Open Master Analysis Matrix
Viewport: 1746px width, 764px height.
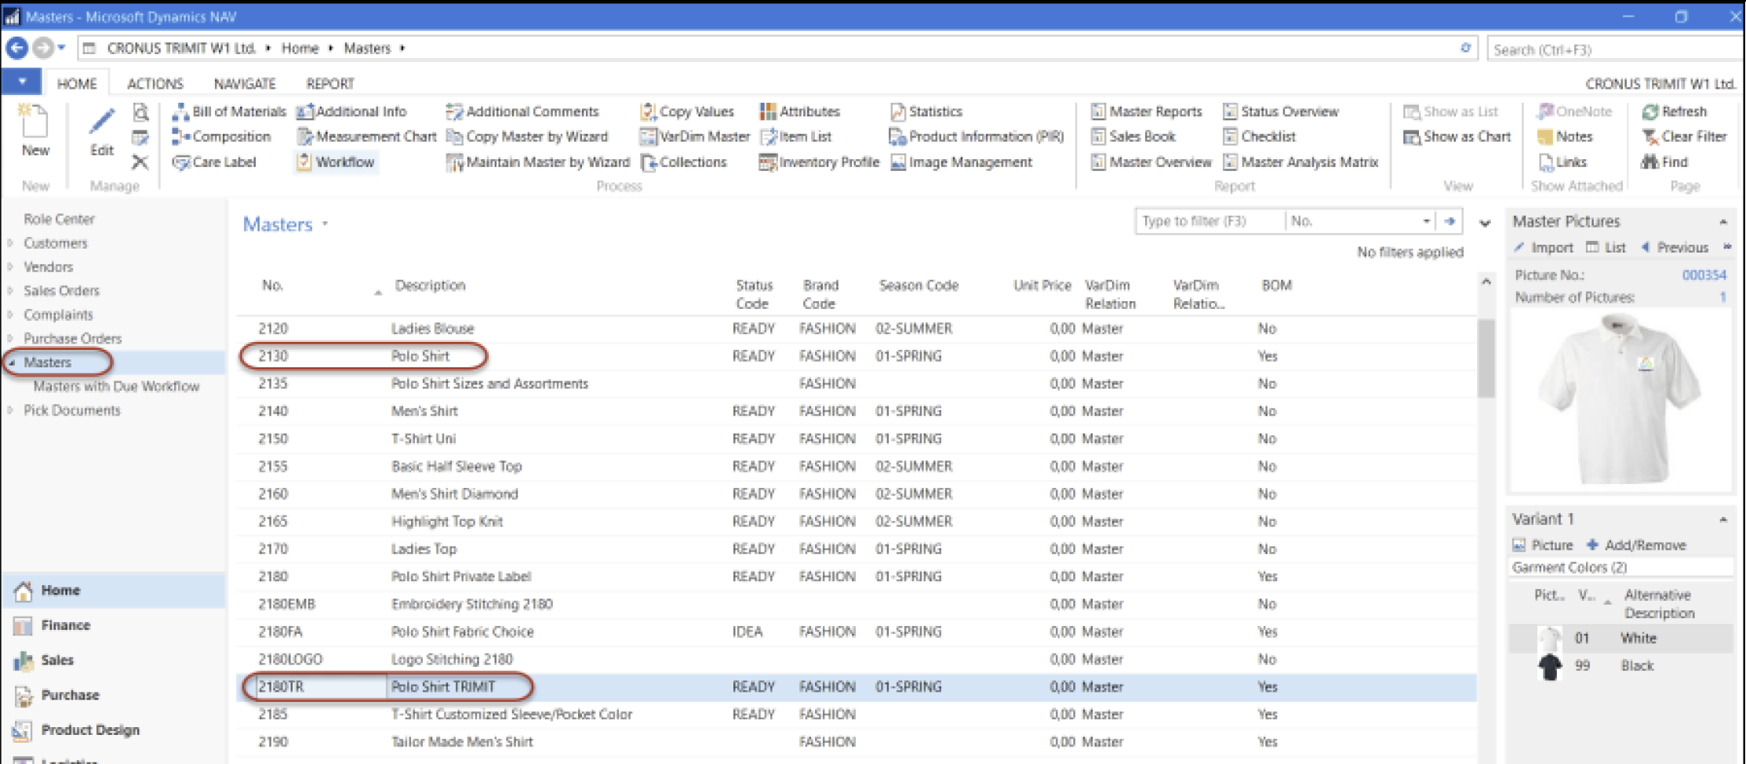pos(1300,162)
